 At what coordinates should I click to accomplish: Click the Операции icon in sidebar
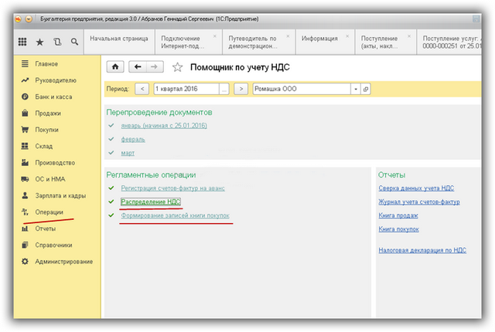click(25, 212)
